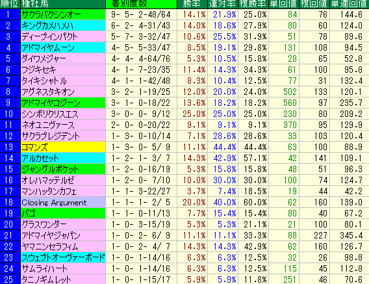This screenshot has height=284, width=369.
Task: Click the 9- 5- 2-48/64 record cell
Action: 141,14
